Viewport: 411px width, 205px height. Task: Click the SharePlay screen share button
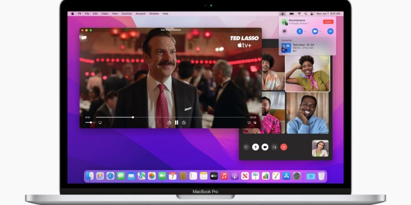(331, 31)
